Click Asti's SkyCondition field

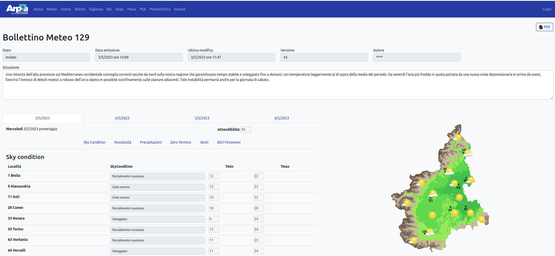(158, 198)
